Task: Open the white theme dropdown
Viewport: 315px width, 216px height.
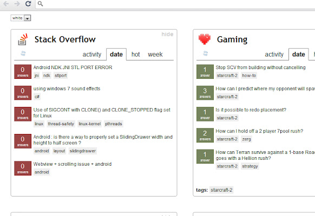Action: coord(21,18)
